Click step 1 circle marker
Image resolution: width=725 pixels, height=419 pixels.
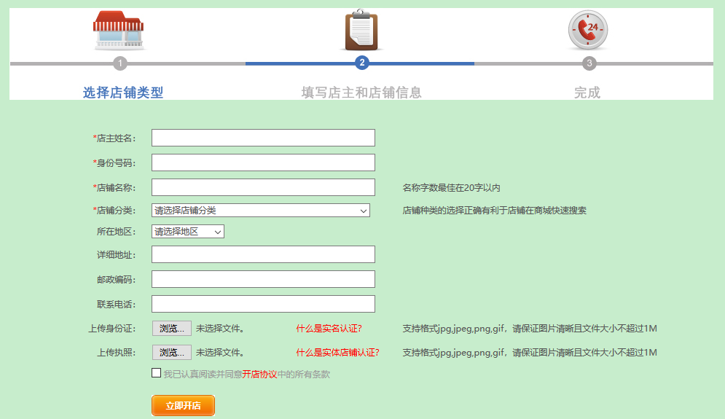click(x=120, y=63)
